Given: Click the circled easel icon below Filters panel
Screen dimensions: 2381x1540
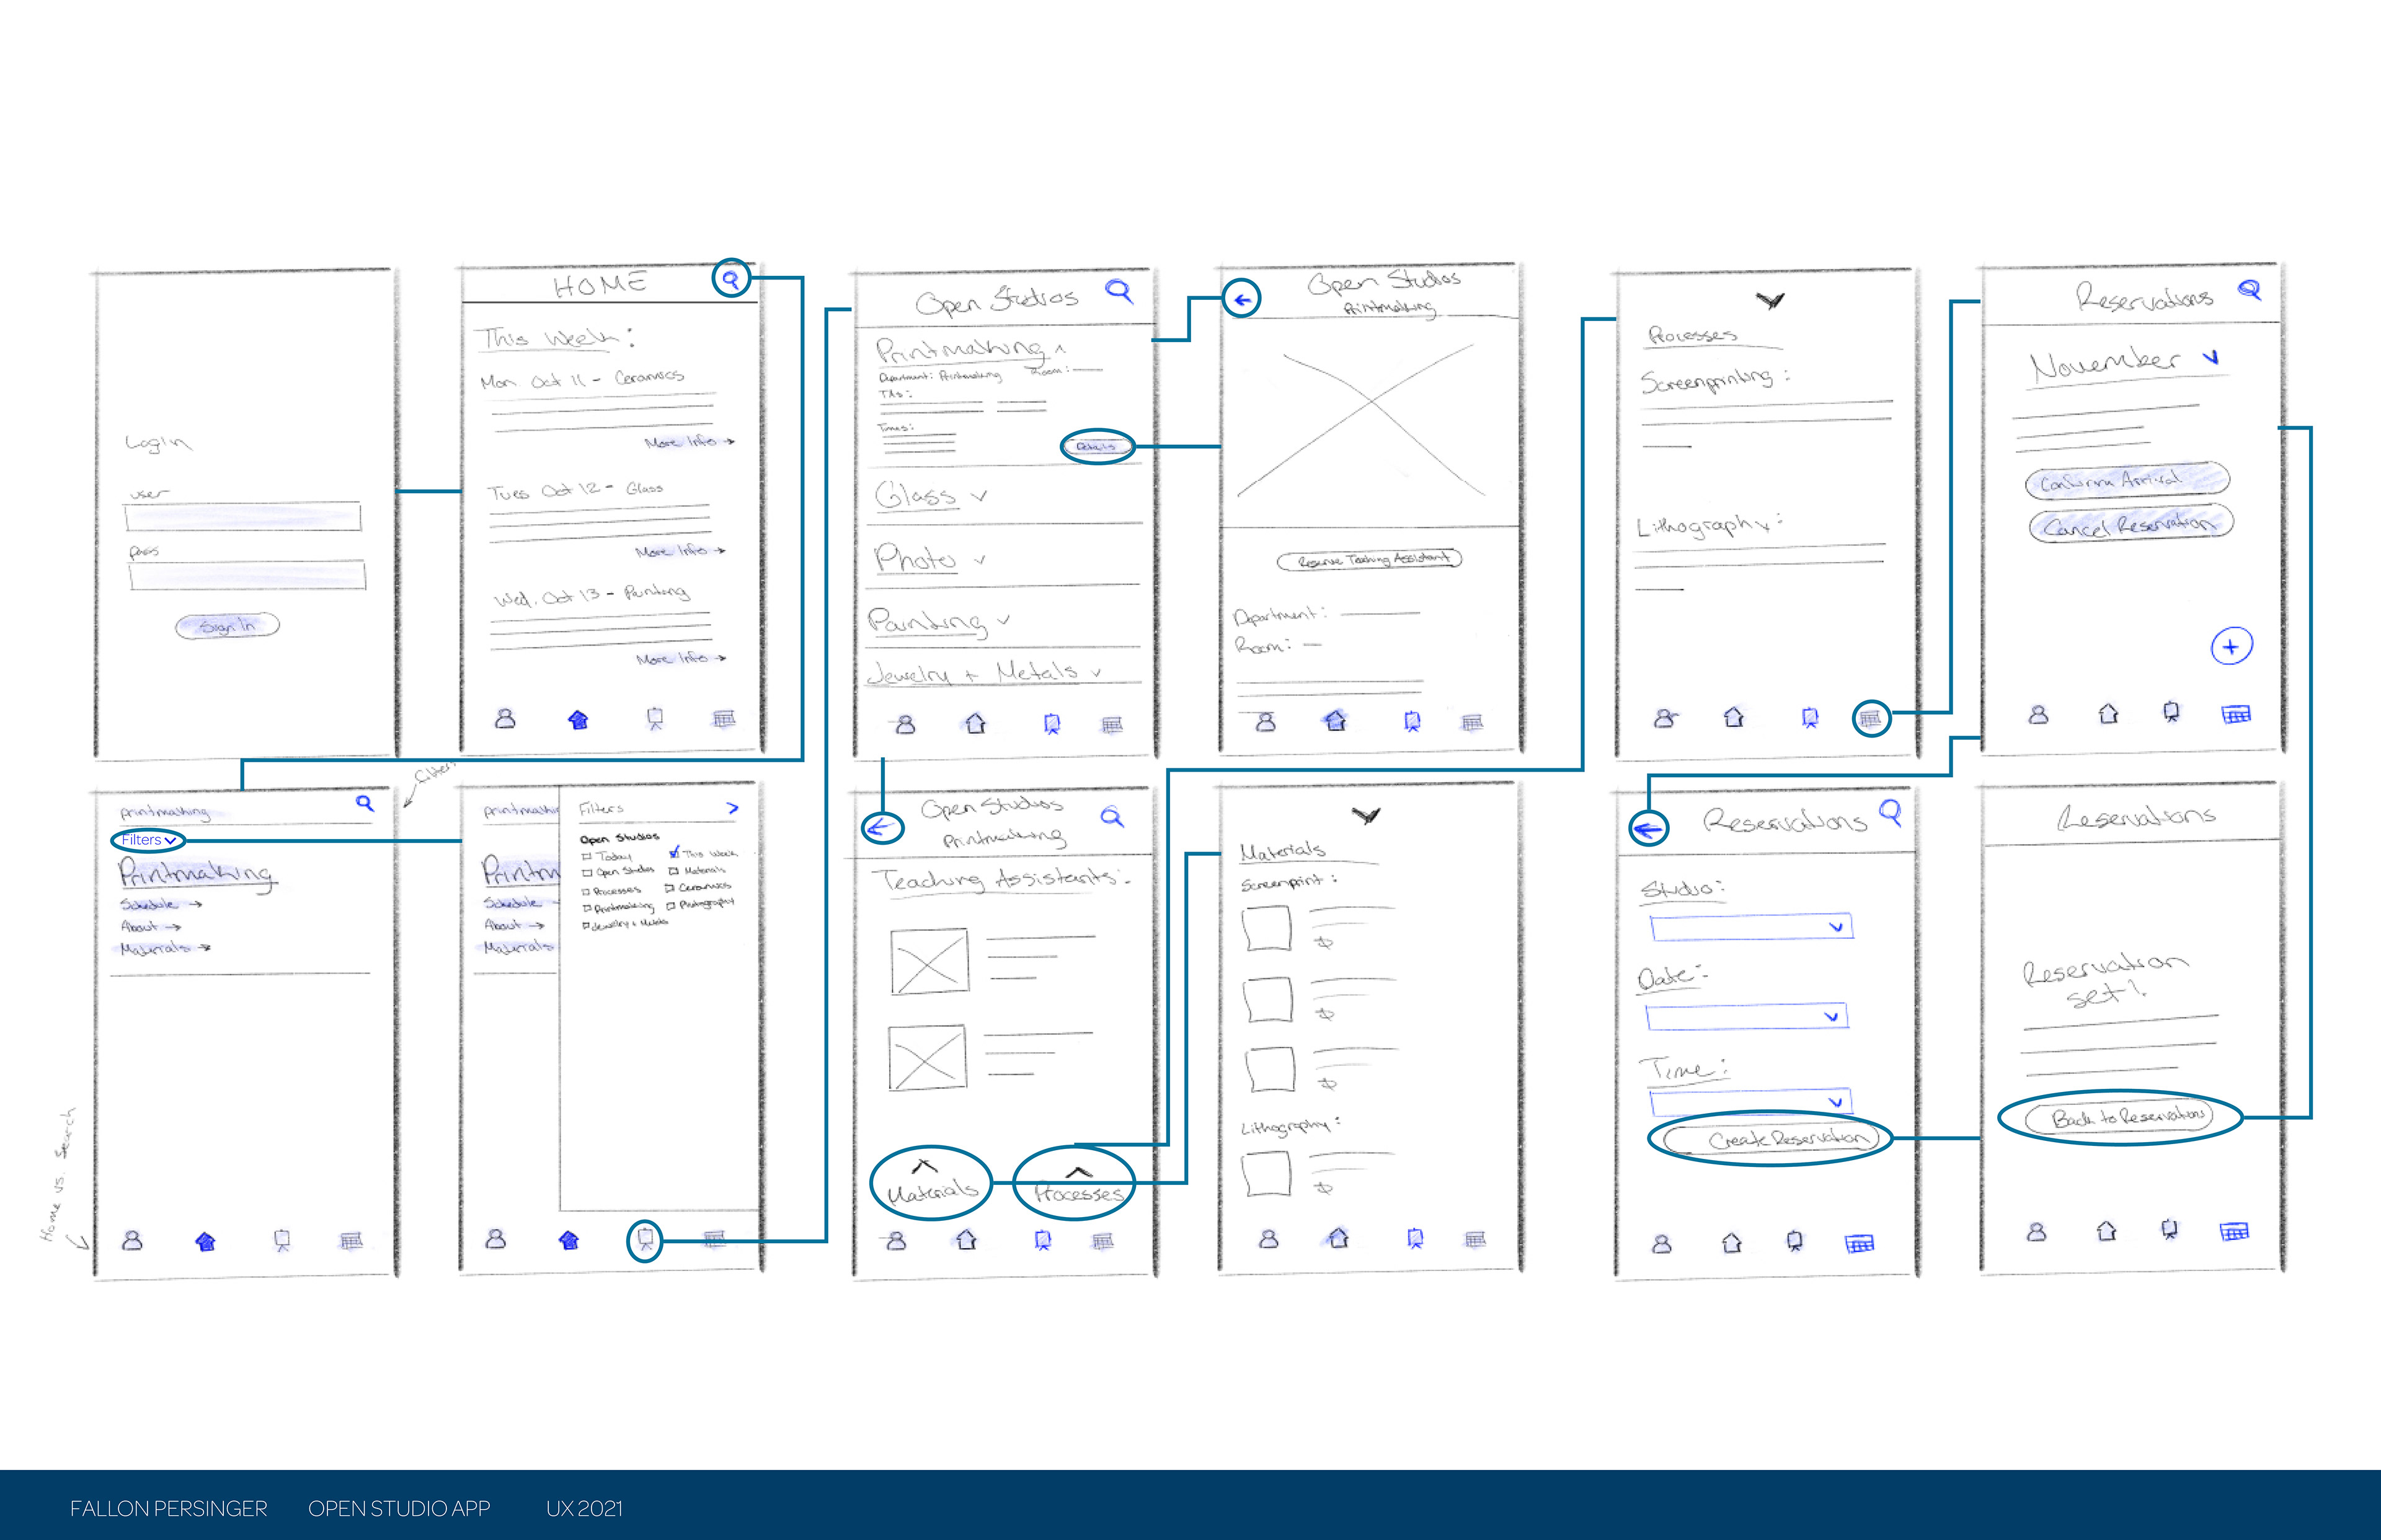Looking at the screenshot, I should click(x=644, y=1240).
